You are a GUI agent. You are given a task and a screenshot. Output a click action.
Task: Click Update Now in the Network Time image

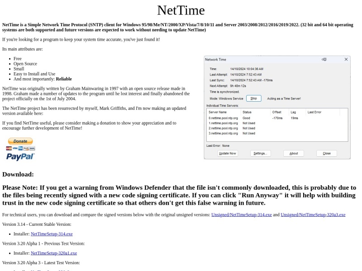(228, 153)
